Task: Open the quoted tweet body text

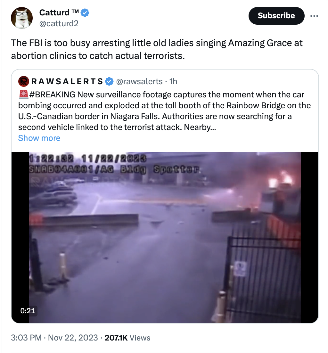Action: click(x=165, y=111)
